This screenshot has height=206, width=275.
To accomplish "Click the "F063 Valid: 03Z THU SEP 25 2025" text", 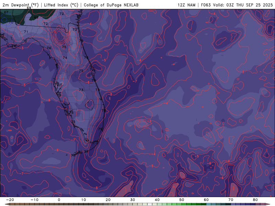I will click(237, 5).
